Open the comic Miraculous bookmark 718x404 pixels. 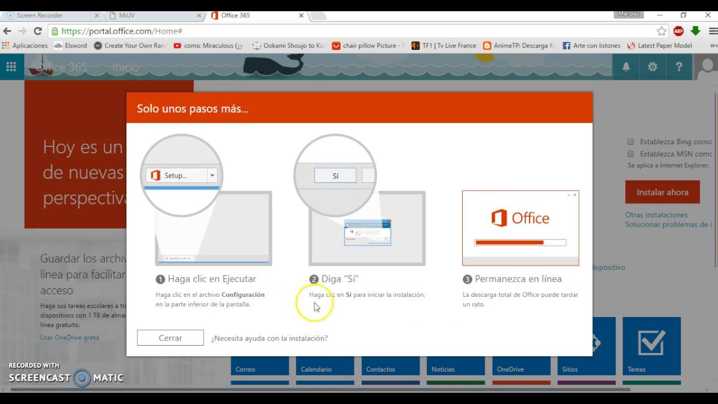[209, 45]
